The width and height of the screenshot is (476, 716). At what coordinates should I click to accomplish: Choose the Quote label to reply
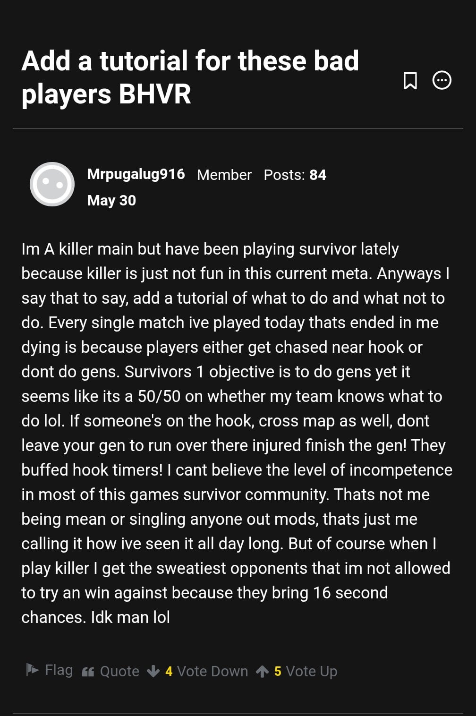click(x=119, y=671)
